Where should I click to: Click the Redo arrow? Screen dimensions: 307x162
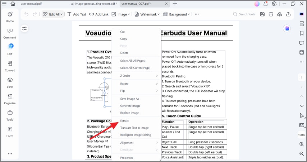pos(35,14)
